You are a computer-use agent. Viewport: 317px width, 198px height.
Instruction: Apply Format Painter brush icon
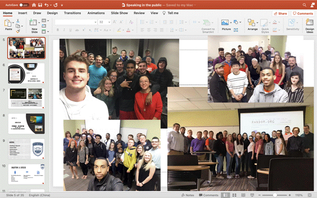18,31
